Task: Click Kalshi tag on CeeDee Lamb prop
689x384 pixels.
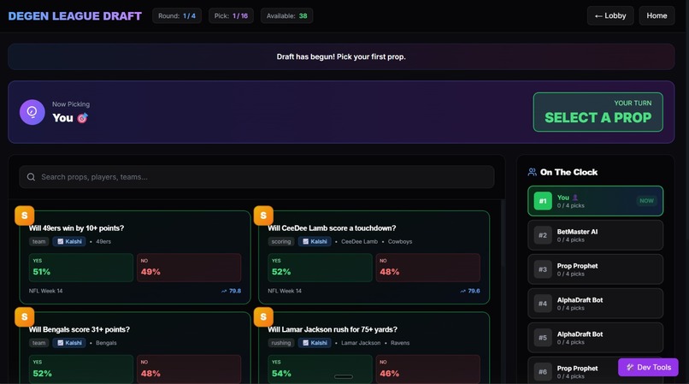Action: (315, 241)
